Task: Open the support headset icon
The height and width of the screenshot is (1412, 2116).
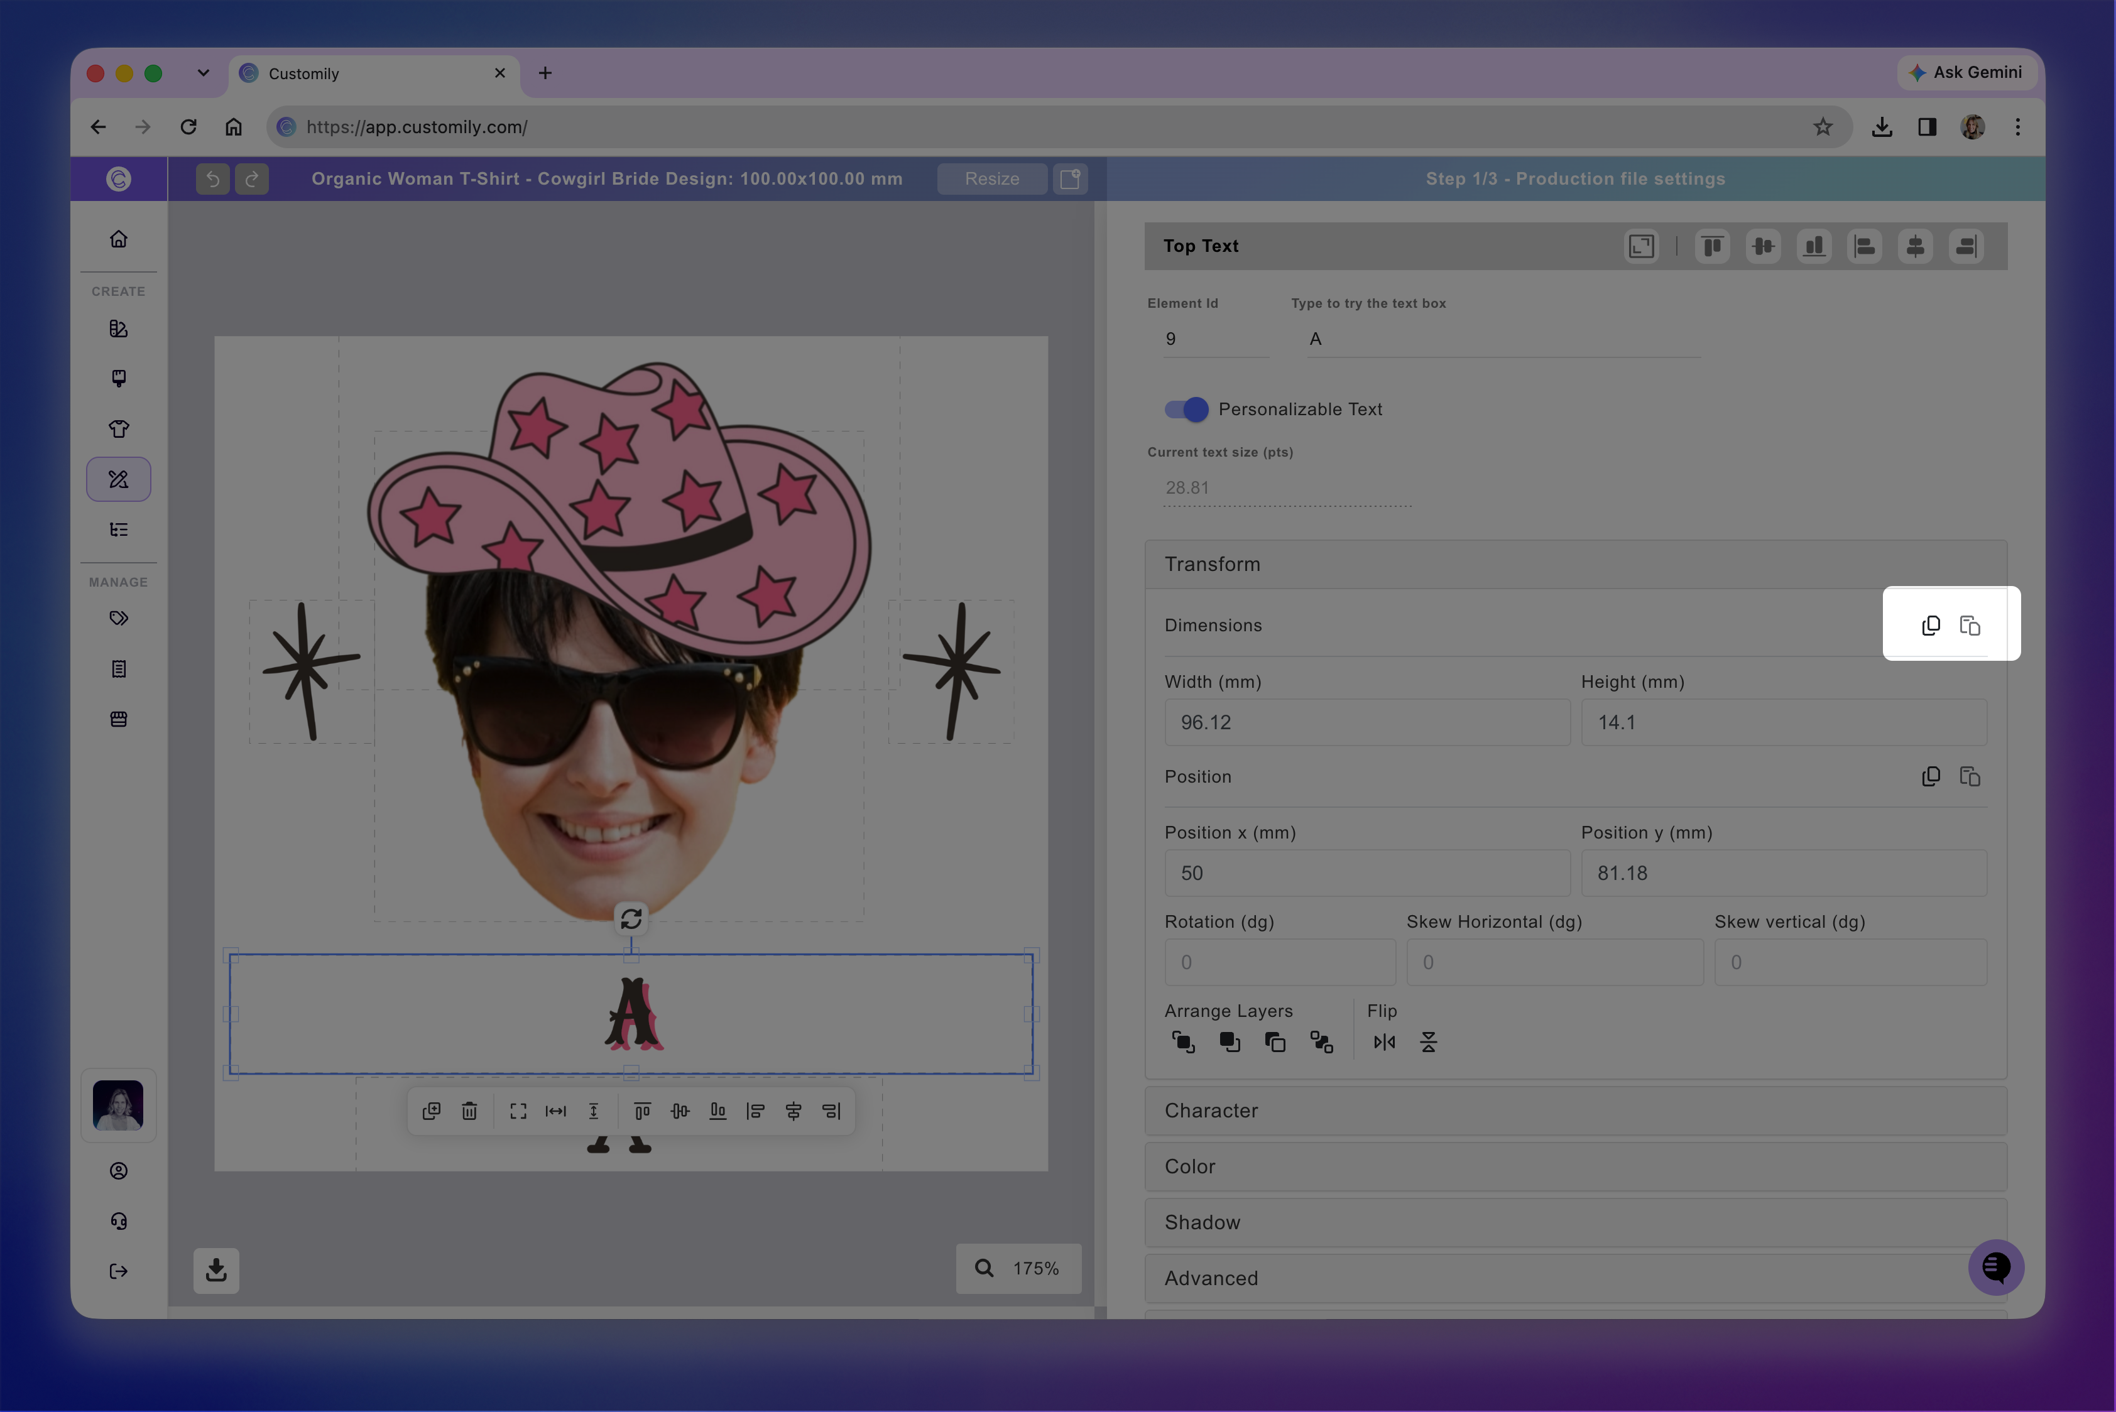Action: click(119, 1221)
